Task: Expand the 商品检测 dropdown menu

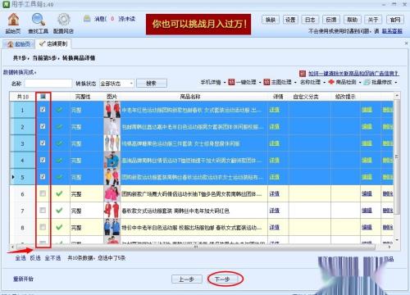Action: pyautogui.click(x=360, y=82)
